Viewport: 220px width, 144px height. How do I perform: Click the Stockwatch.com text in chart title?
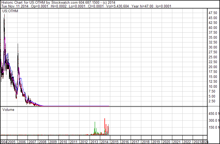(64, 3)
